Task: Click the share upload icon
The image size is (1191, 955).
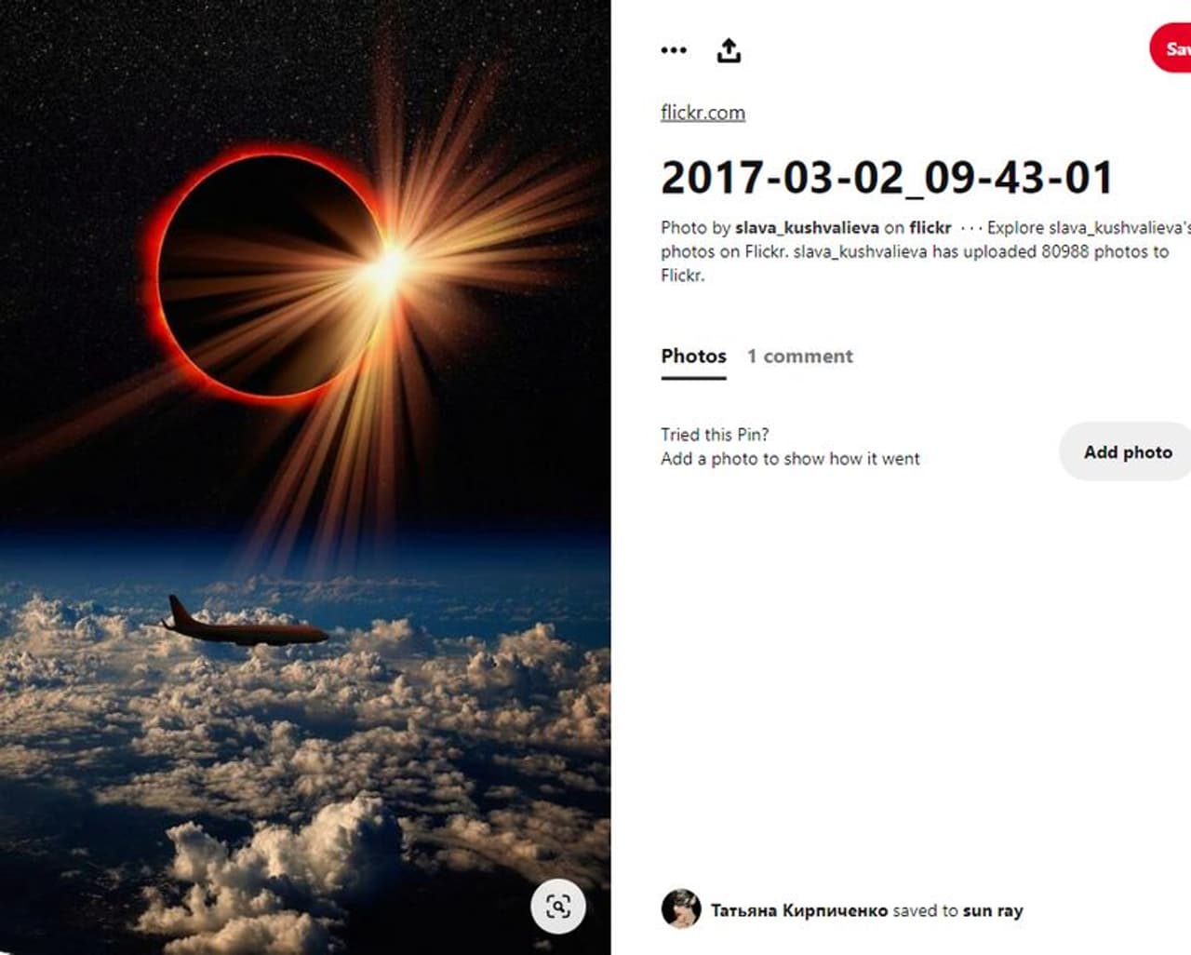Action: (729, 50)
